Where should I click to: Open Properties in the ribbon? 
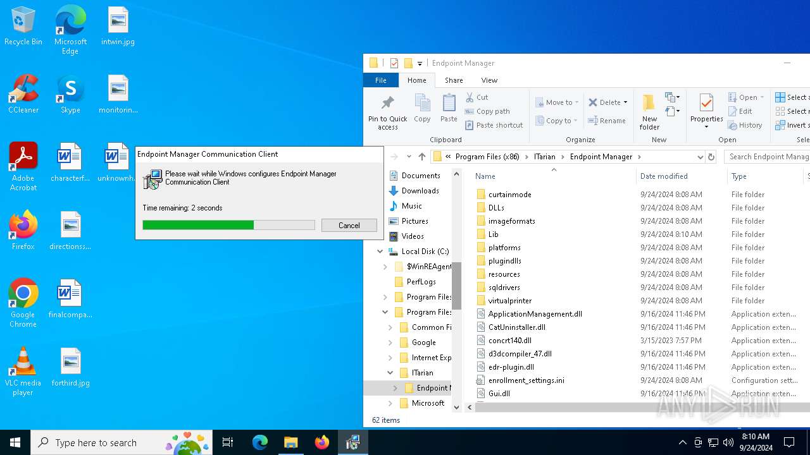point(706,111)
